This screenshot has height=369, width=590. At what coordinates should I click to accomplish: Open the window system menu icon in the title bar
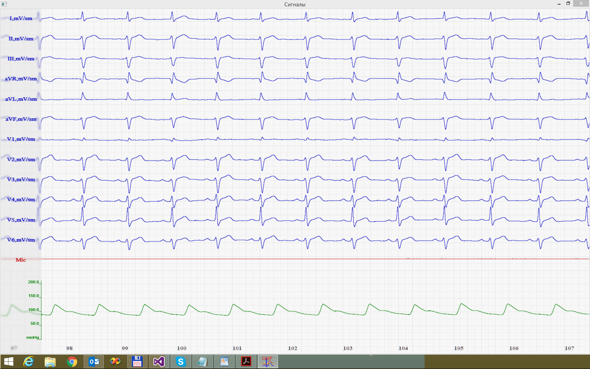point(4,4)
